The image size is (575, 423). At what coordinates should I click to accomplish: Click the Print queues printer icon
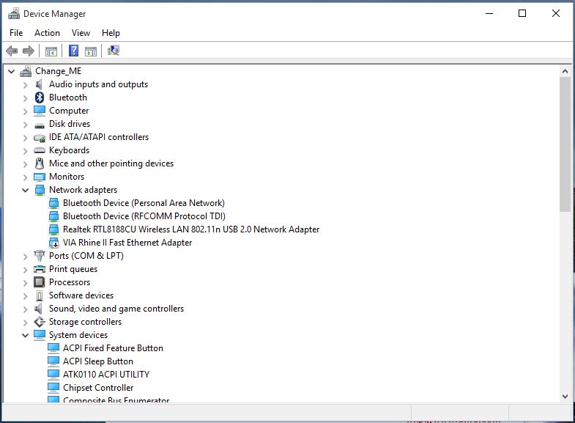pos(40,269)
